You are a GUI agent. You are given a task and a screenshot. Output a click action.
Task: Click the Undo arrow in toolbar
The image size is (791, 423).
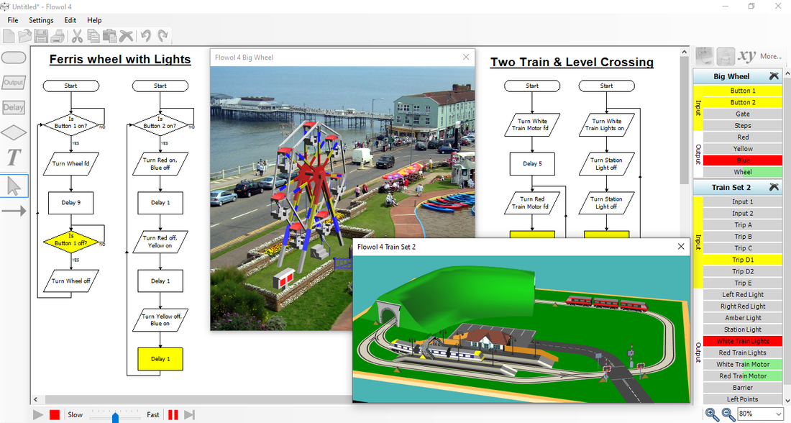[146, 36]
